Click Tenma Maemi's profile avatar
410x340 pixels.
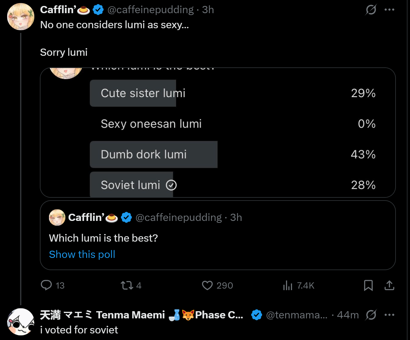coord(21,322)
